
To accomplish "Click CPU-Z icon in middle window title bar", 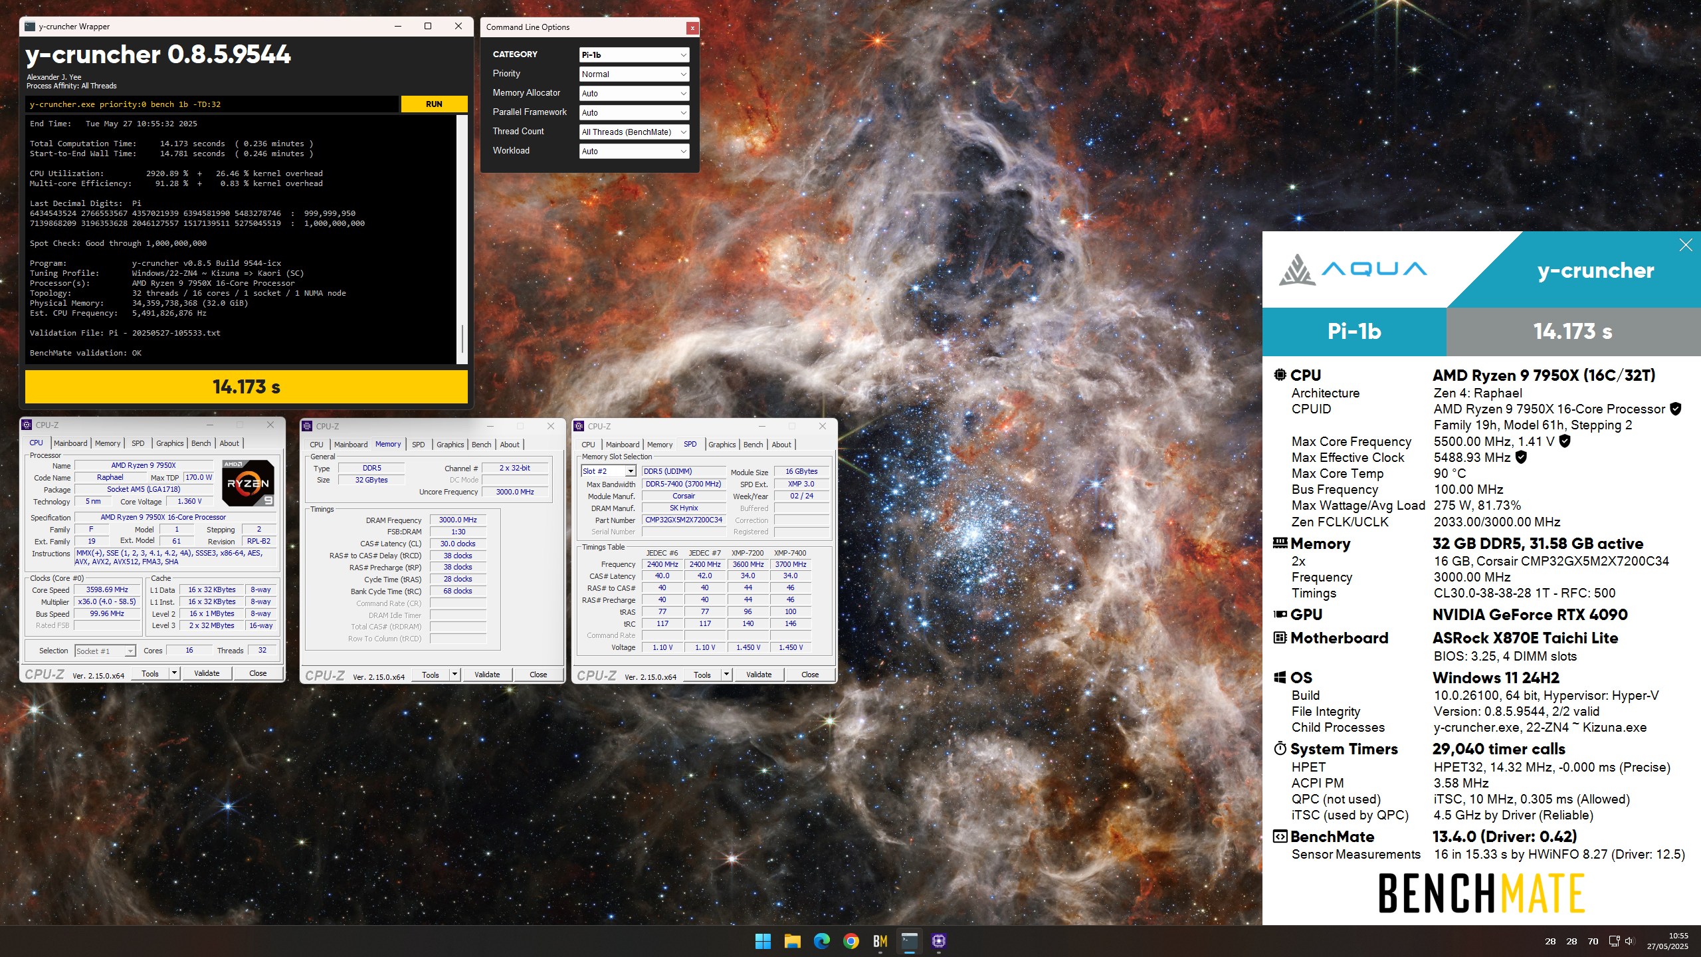I will (x=308, y=426).
